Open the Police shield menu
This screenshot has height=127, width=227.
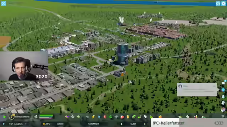pos(128,117)
